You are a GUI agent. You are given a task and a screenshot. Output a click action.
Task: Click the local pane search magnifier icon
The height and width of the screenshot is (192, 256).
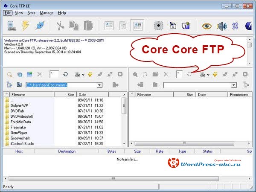(x=10, y=75)
